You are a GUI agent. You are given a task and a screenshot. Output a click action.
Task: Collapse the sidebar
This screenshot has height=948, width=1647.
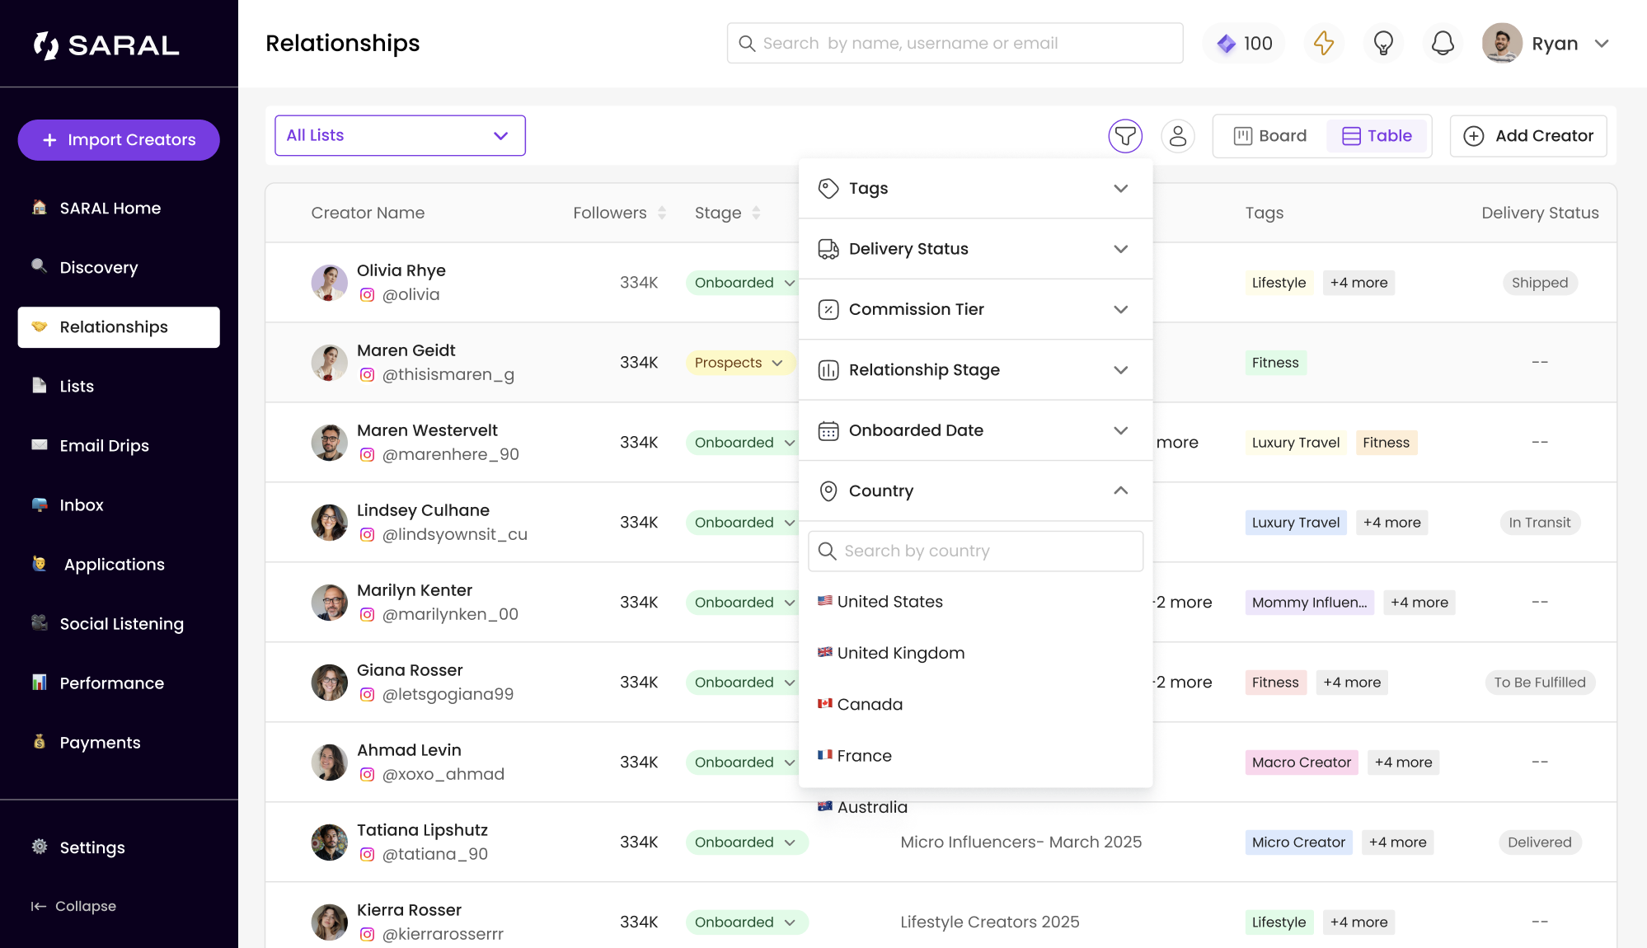pos(74,906)
